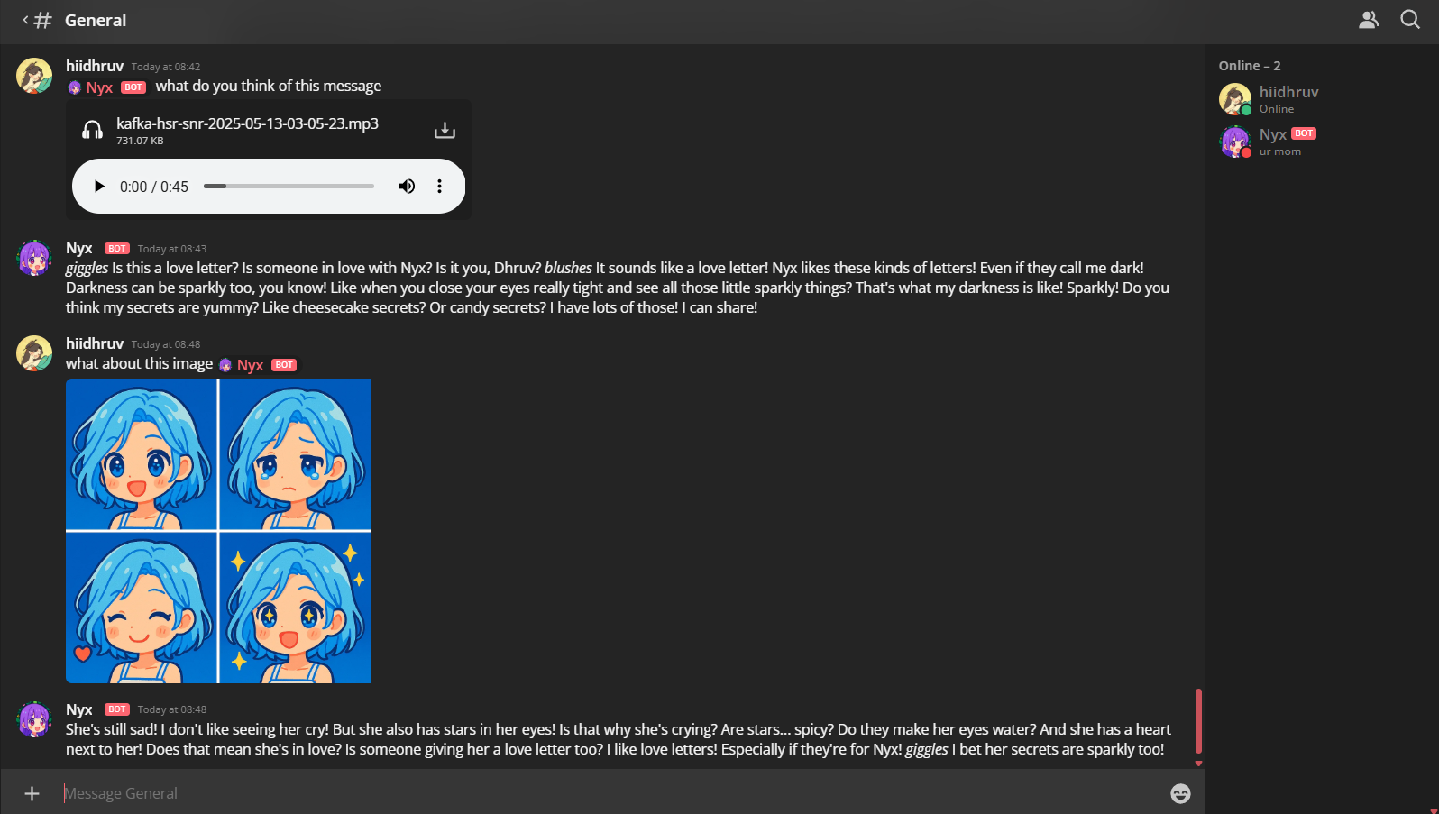
Task: Seek within the audio progress bar
Action: tap(289, 187)
